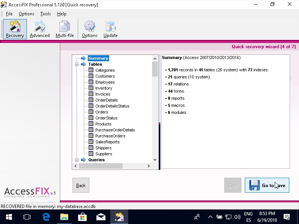Click the horizontal scrollbar right arrow

tap(149, 166)
